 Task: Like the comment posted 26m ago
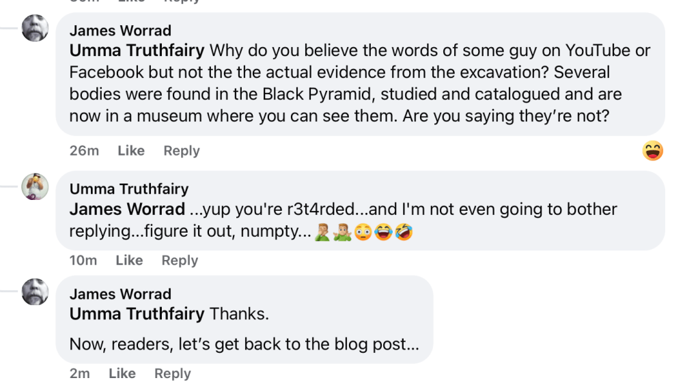pos(131,151)
